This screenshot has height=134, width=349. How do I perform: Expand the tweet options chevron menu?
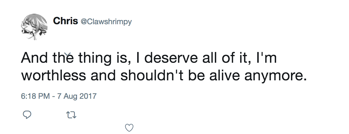pos(68,54)
